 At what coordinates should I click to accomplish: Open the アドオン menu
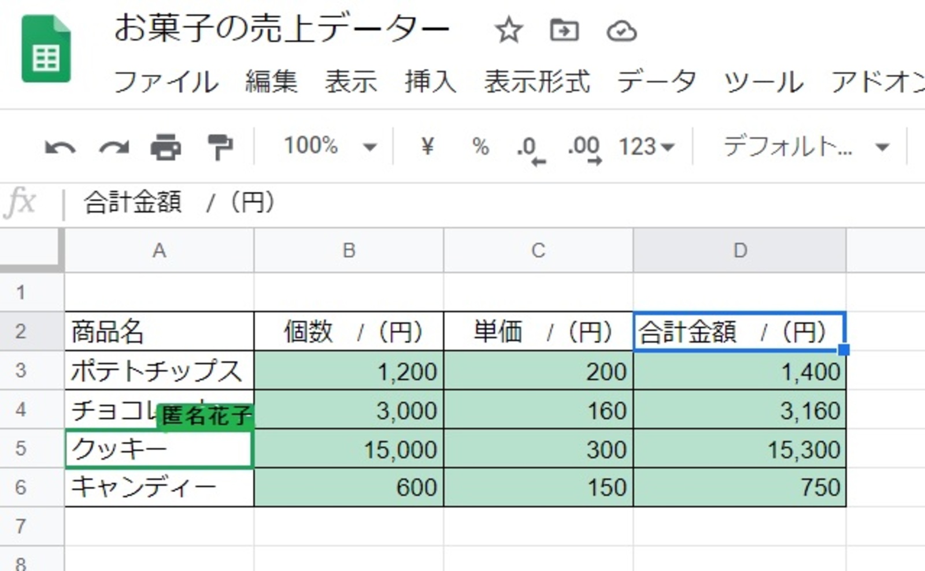point(878,81)
